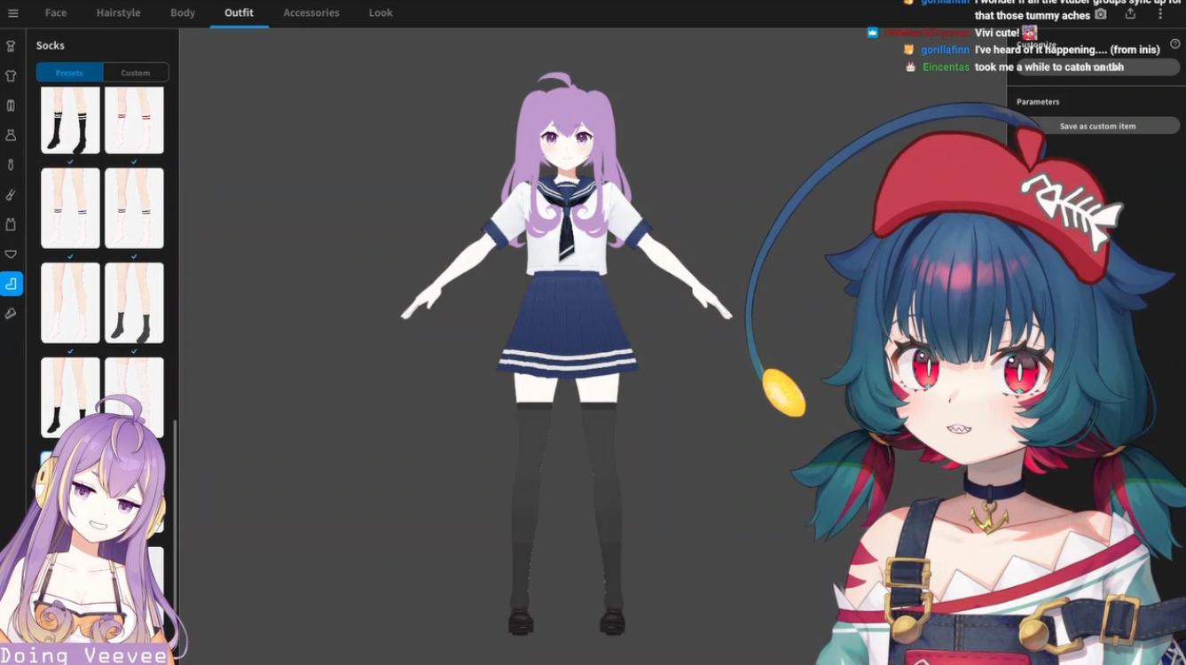Viewport: 1186px width, 665px height.
Task: Select the Arm cover category icon
Action: (x=11, y=195)
